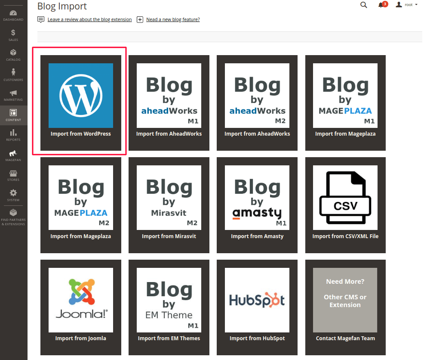Open the Leave a review link

click(89, 19)
